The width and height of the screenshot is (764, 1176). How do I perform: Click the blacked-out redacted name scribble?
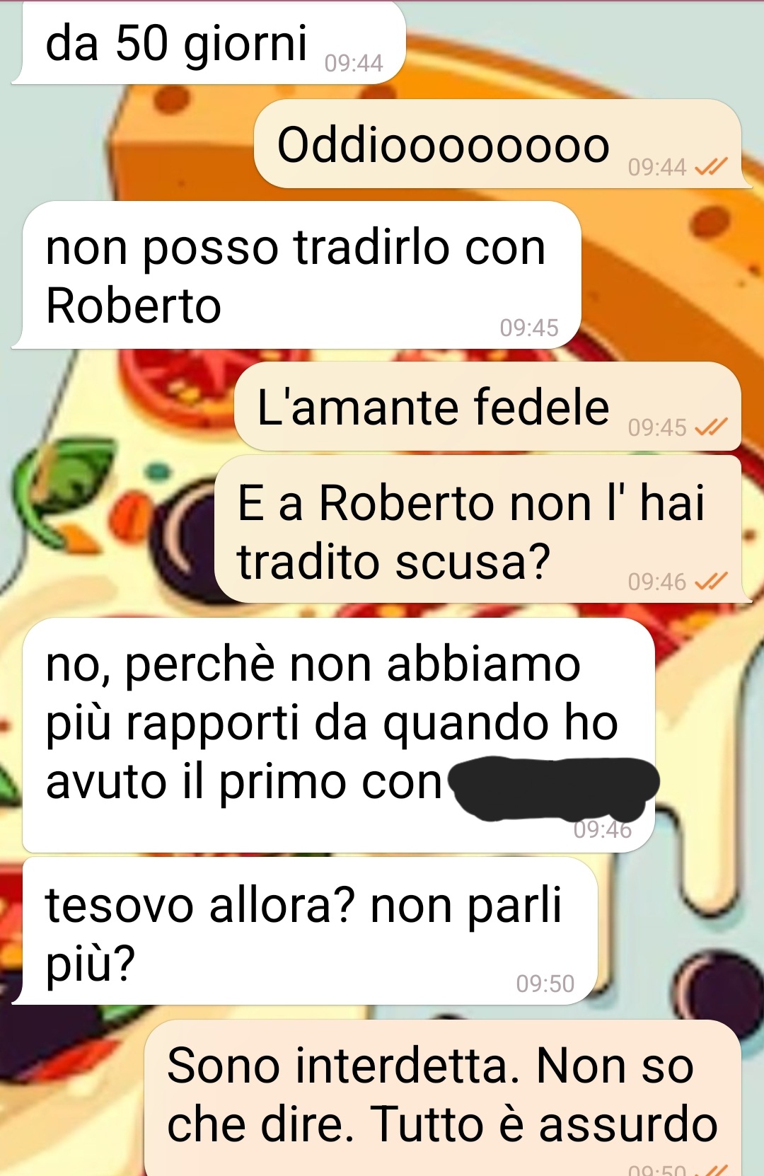tap(555, 788)
